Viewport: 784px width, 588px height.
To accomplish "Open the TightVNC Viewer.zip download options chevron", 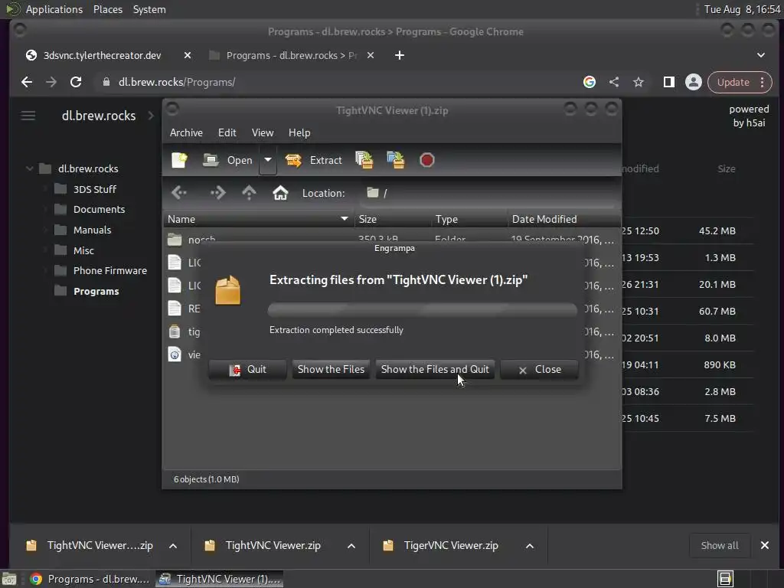I will click(x=351, y=546).
